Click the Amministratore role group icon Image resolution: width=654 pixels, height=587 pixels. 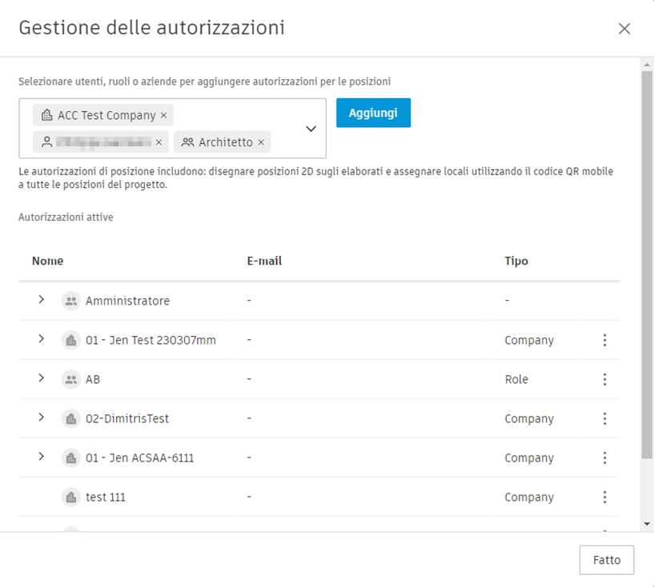tap(71, 301)
